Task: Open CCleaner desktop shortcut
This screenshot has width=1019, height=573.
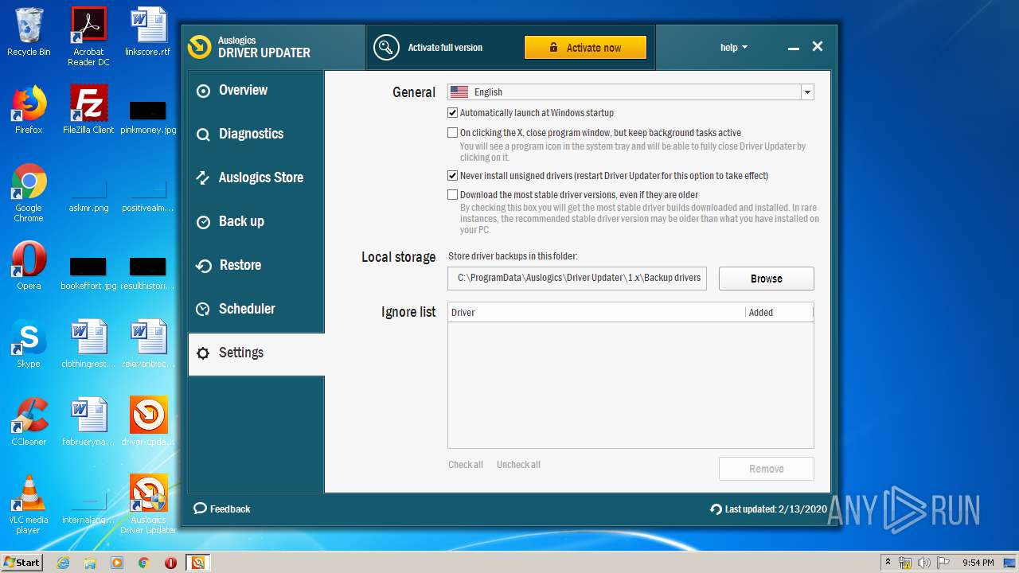Action: point(29,422)
